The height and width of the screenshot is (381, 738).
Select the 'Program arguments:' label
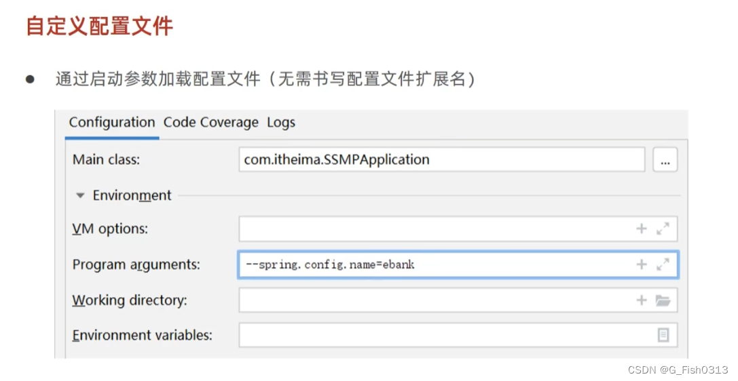point(136,264)
